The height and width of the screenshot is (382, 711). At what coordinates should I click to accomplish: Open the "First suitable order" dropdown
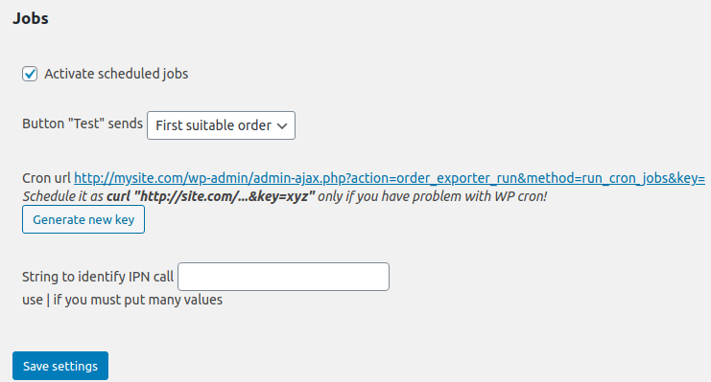pos(221,125)
